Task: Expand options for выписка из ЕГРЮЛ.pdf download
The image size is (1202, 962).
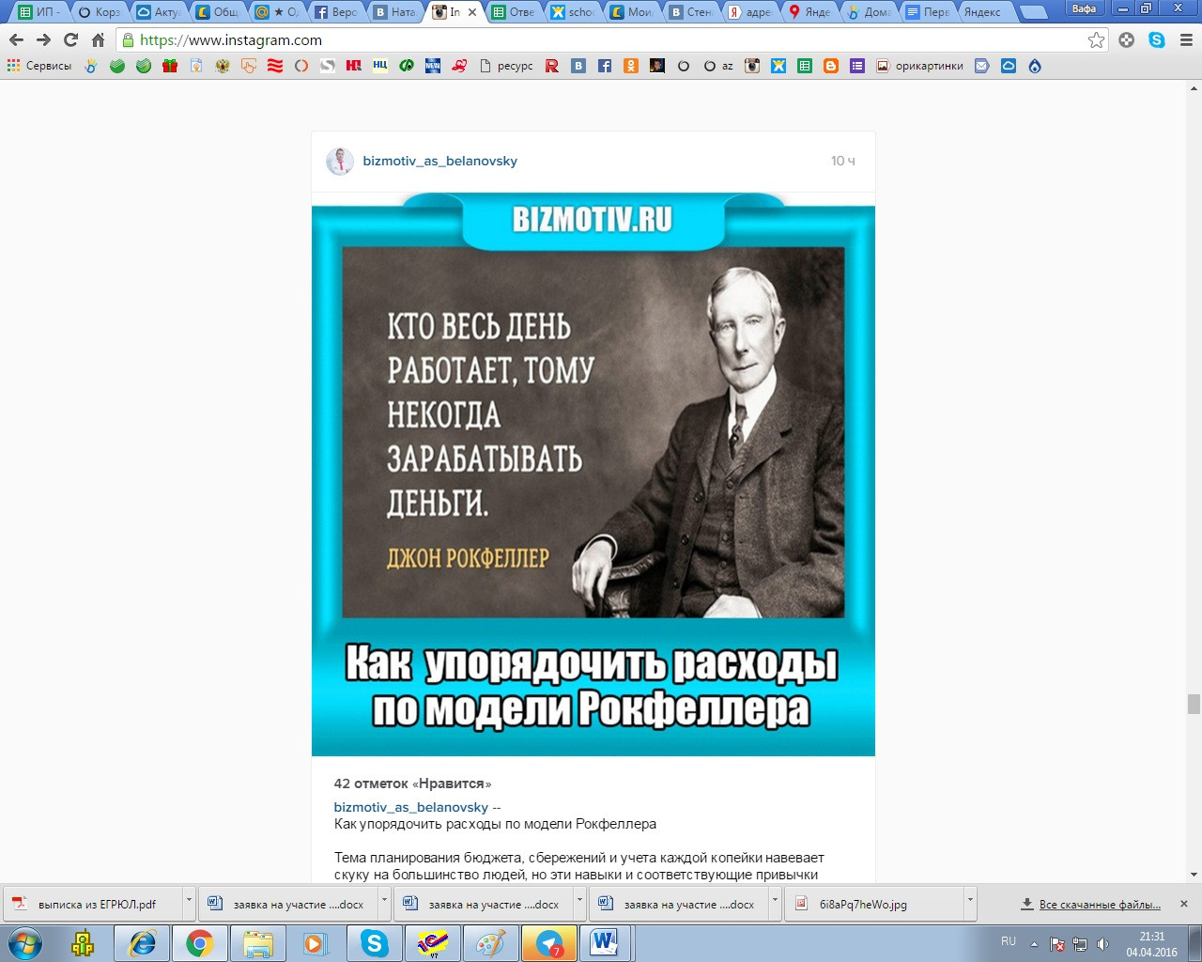Action: 189,904
